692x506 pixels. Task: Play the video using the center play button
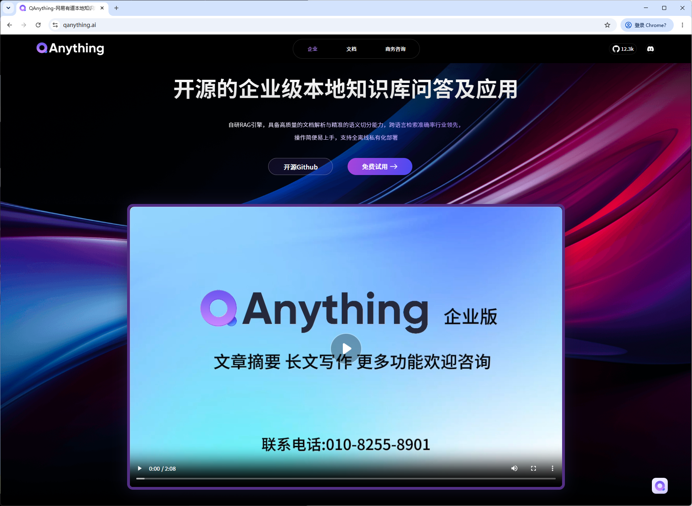point(346,348)
